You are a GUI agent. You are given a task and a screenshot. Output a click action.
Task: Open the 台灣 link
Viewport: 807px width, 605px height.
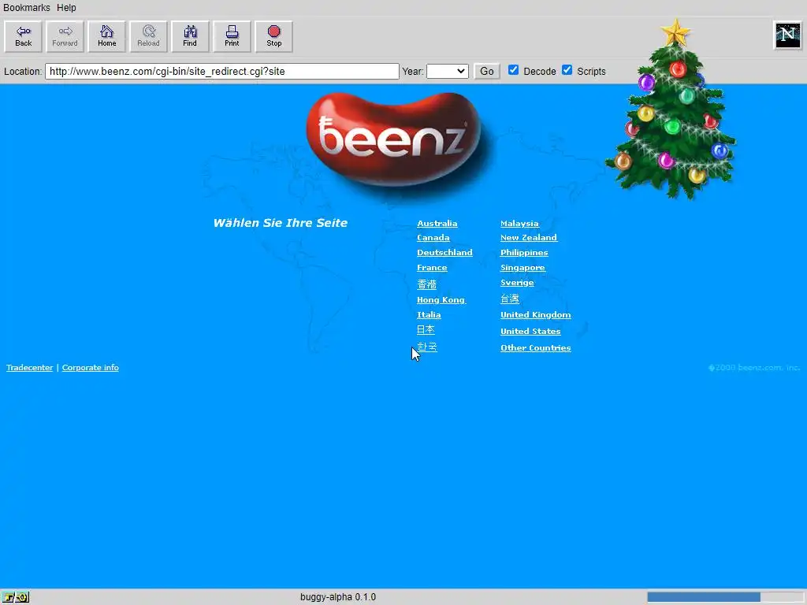click(x=510, y=299)
